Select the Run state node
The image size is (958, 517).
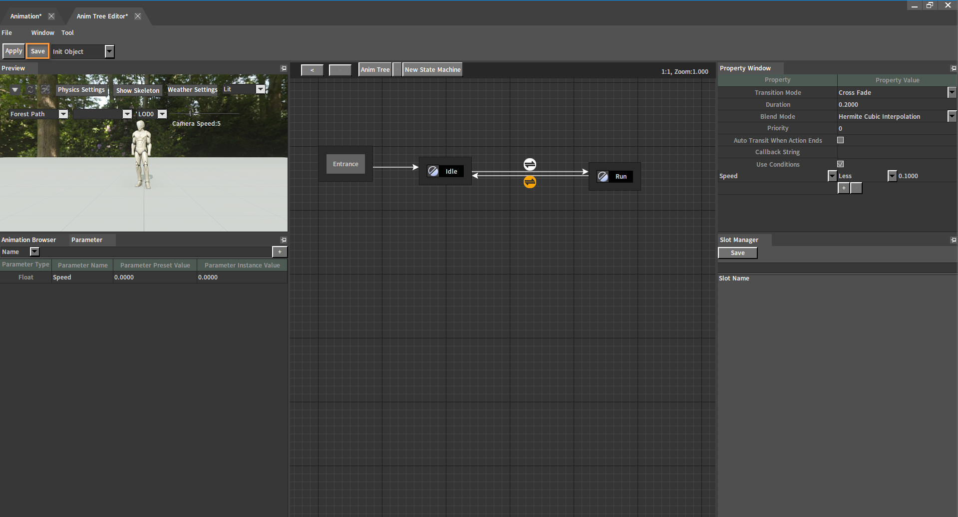pos(615,176)
